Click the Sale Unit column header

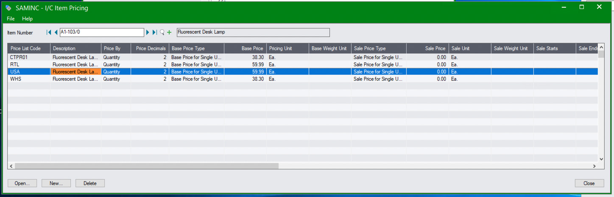[470, 48]
